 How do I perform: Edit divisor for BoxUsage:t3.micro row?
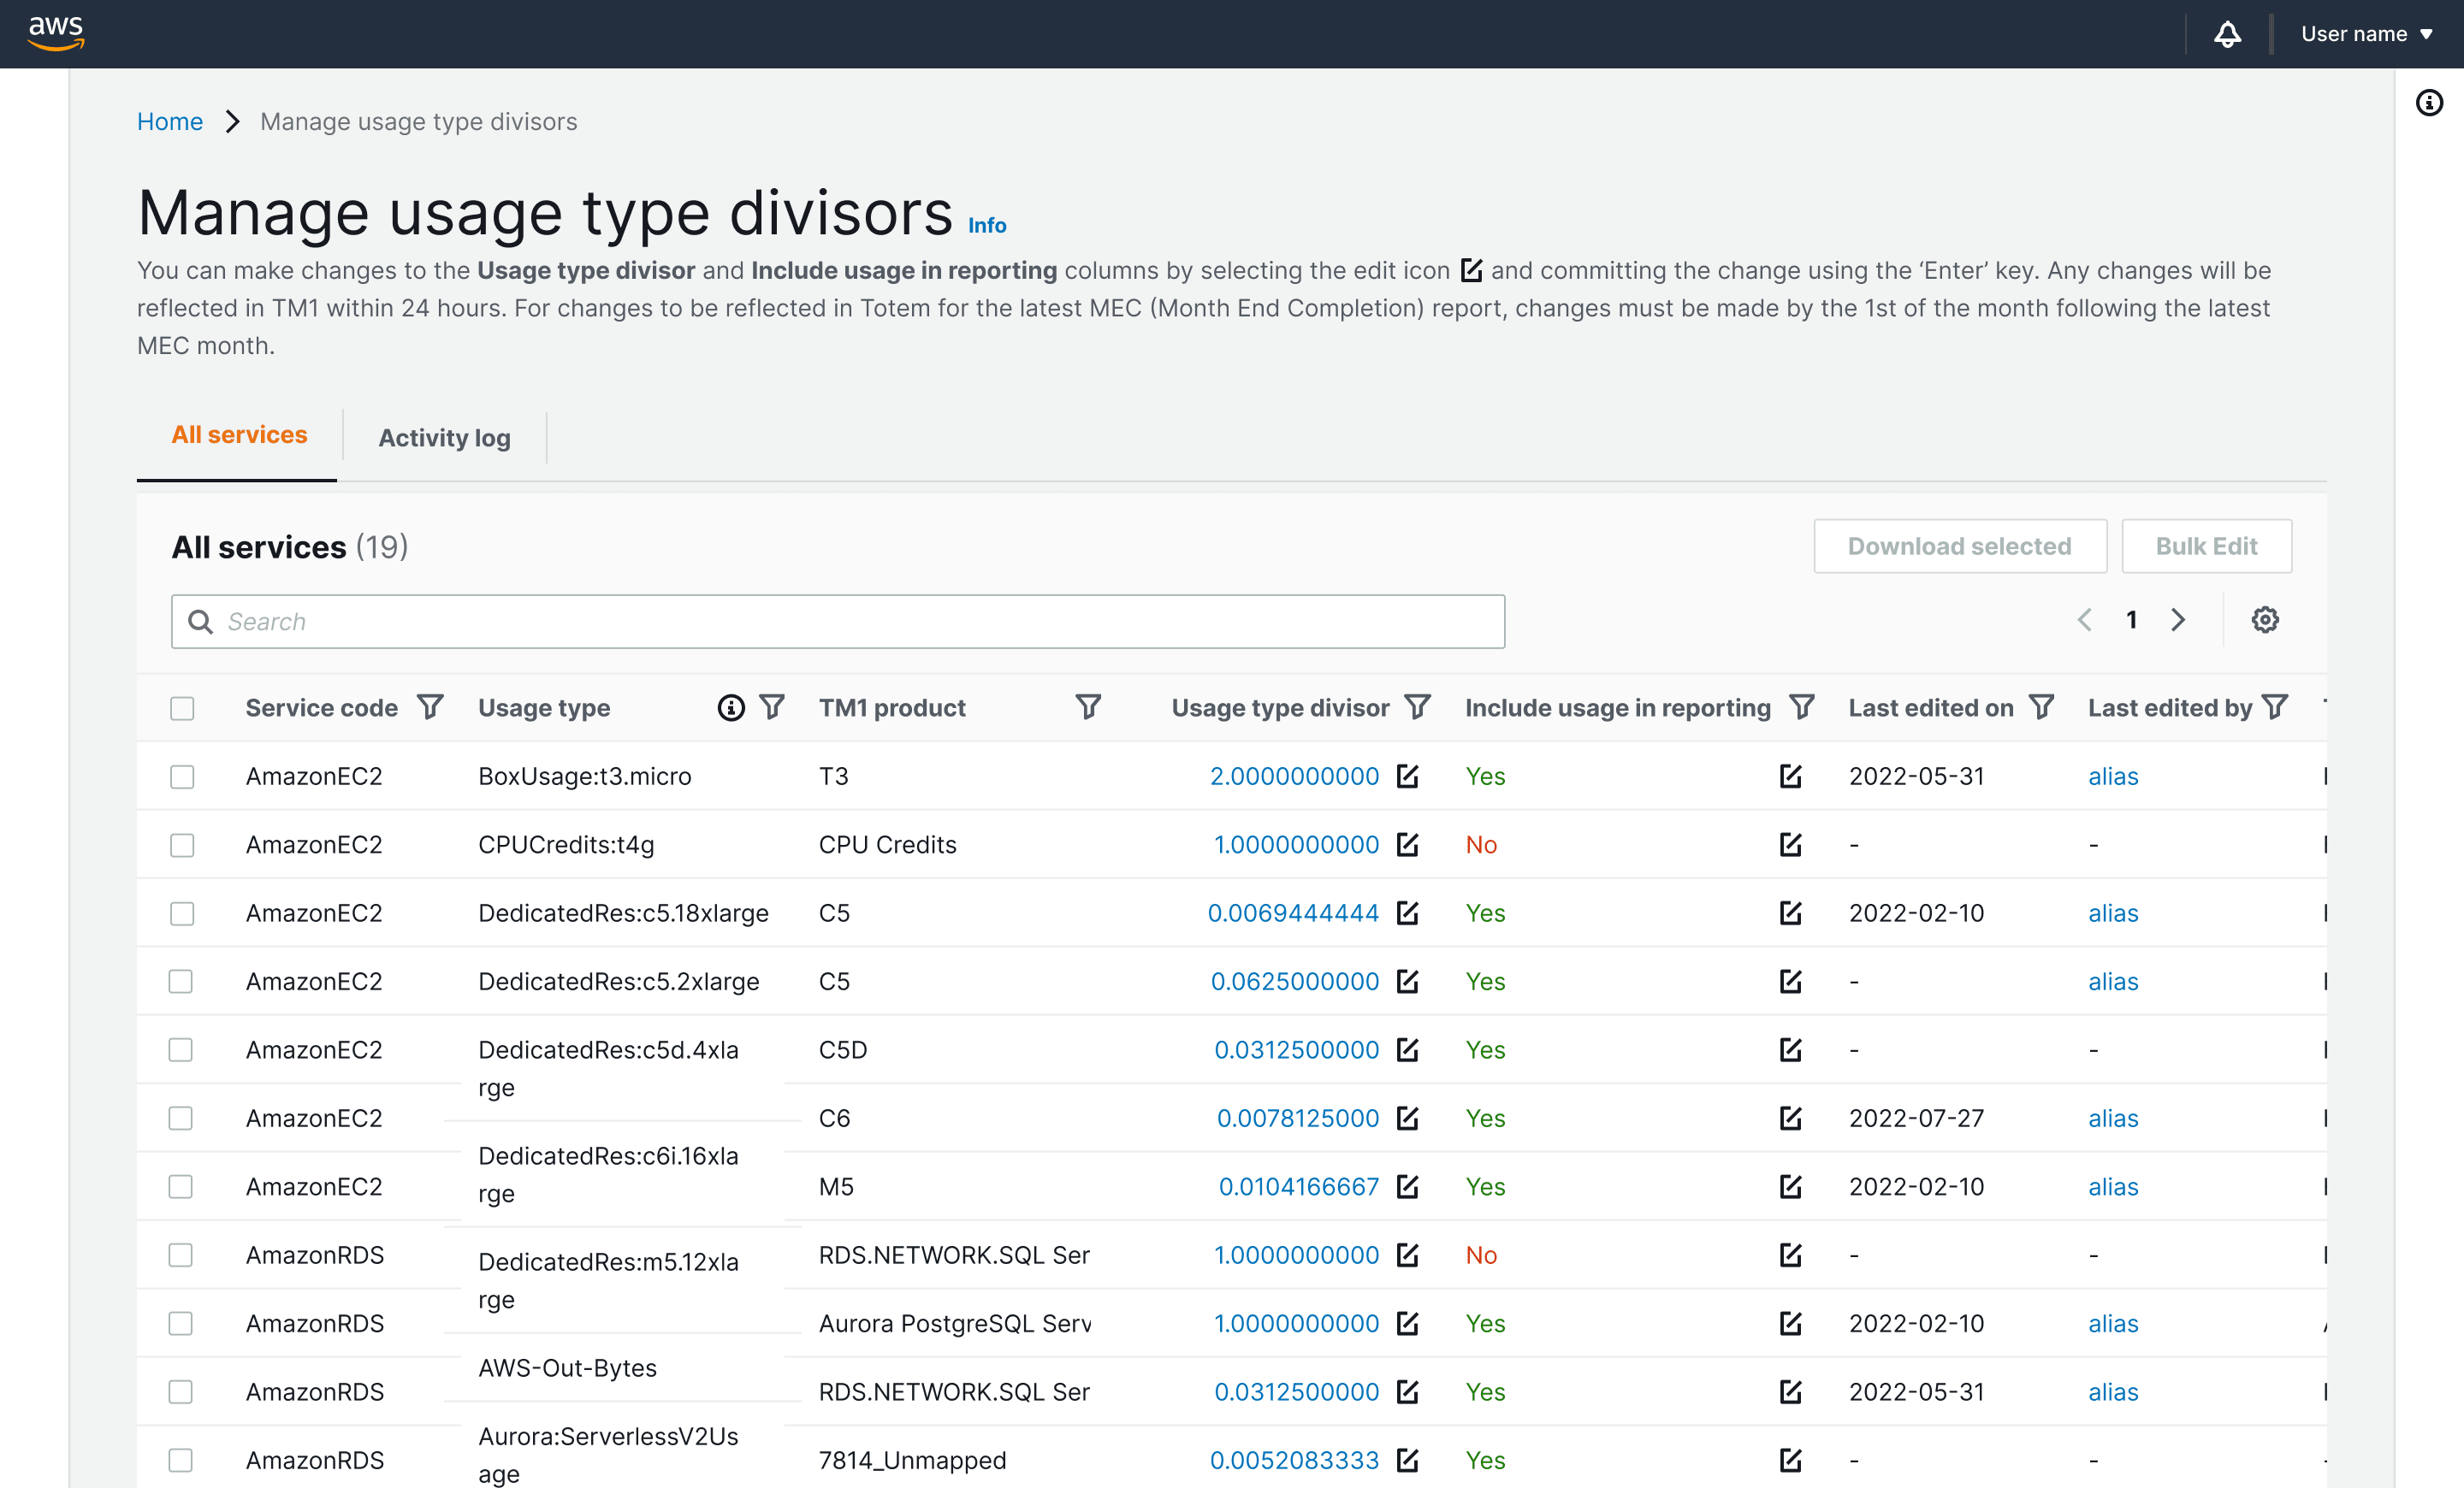point(1408,776)
